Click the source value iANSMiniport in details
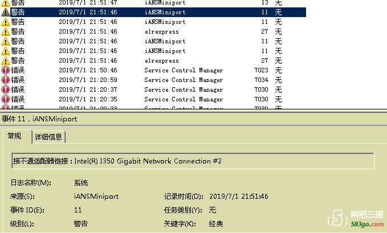The height and width of the screenshot is (233, 387). (96, 197)
